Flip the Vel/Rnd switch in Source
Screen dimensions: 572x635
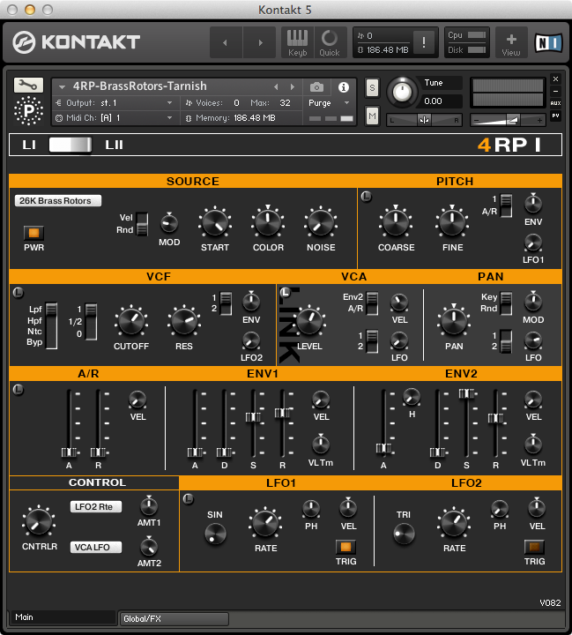tap(142, 224)
